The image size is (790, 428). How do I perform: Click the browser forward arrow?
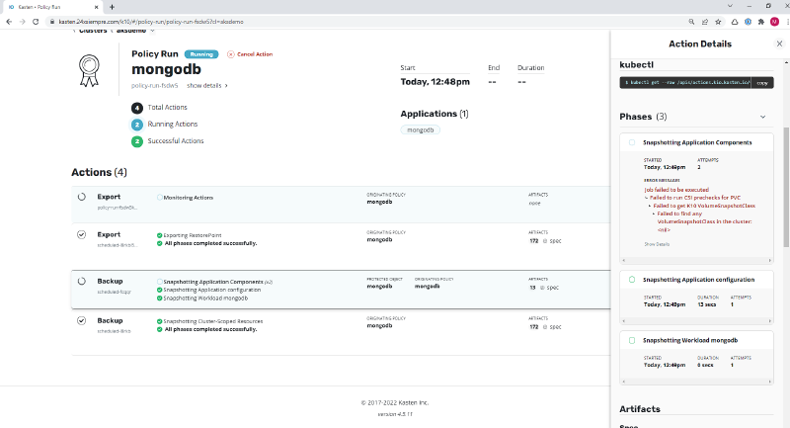[22, 22]
